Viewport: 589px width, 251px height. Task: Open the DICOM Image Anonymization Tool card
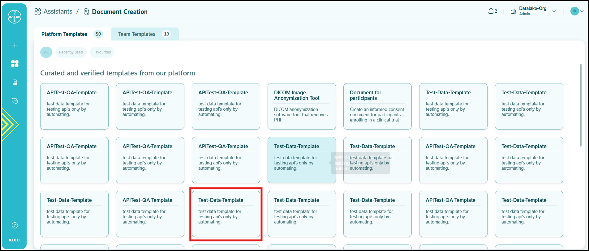pyautogui.click(x=301, y=106)
